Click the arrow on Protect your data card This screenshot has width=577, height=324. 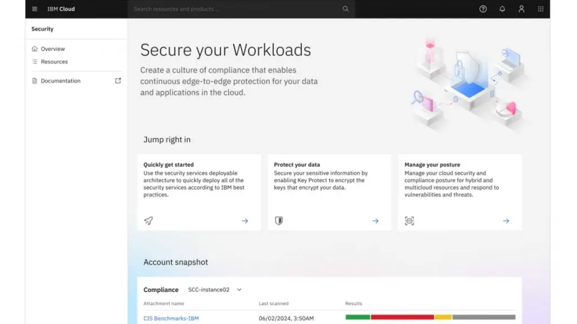(x=375, y=220)
